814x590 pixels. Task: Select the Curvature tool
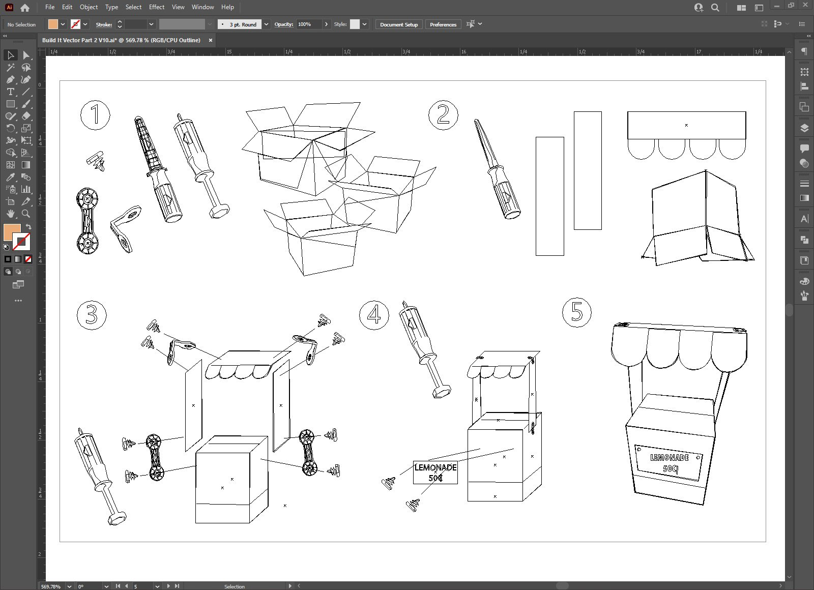26,79
